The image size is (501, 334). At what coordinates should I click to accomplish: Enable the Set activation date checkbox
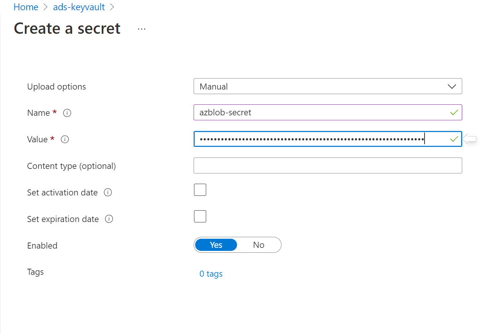tap(200, 190)
